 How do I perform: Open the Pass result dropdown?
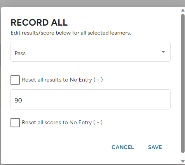point(91,52)
